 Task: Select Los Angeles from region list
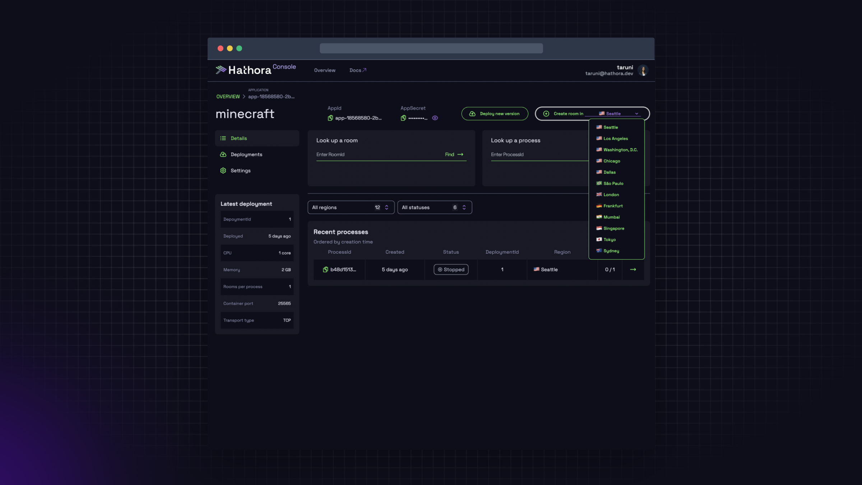pyautogui.click(x=617, y=138)
